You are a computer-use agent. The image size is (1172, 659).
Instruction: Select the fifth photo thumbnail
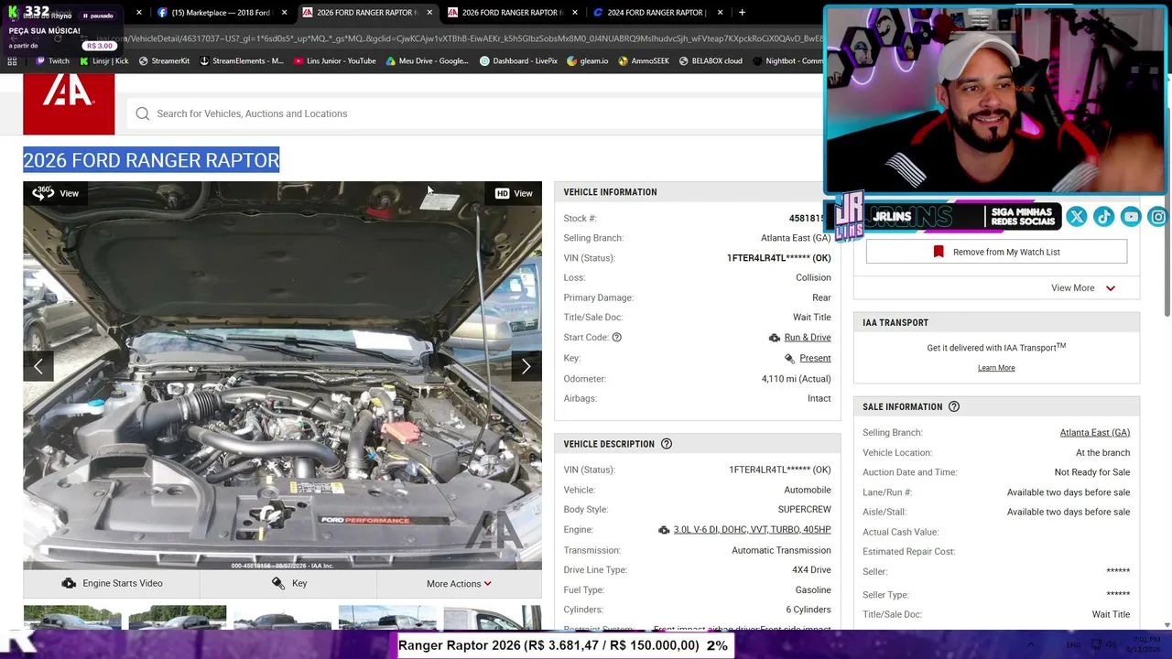pyautogui.click(x=493, y=618)
